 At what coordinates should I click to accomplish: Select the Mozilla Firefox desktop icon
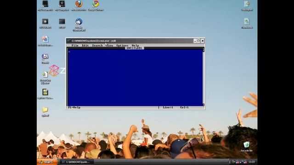click(79, 6)
